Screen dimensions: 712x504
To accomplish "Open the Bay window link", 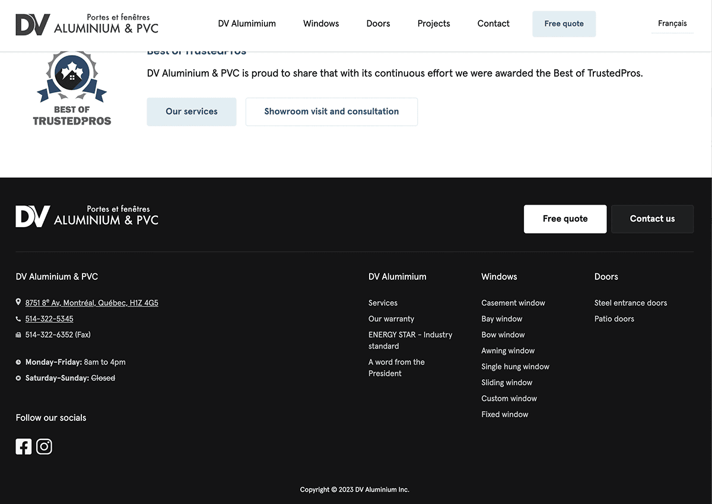I will coord(502,319).
